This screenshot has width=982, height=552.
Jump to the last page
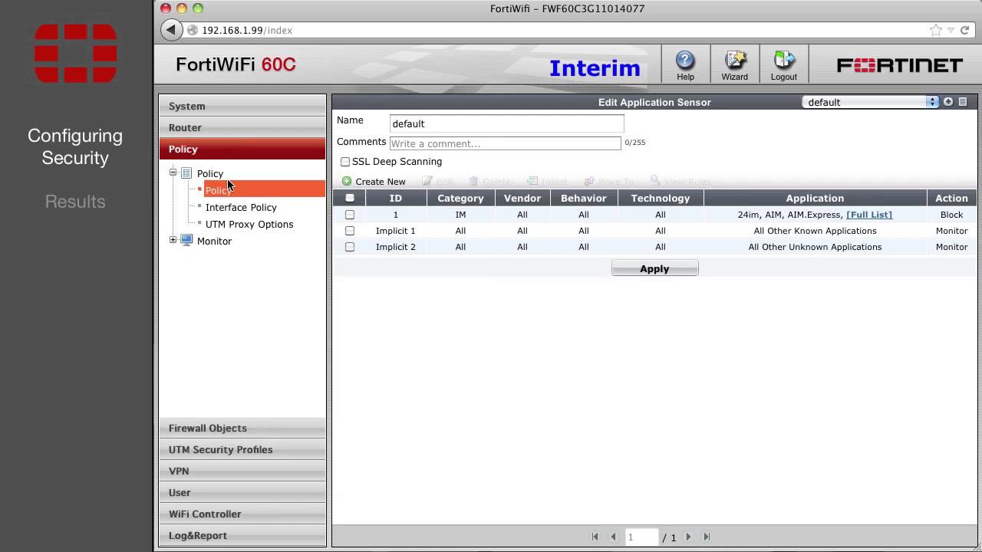(707, 537)
